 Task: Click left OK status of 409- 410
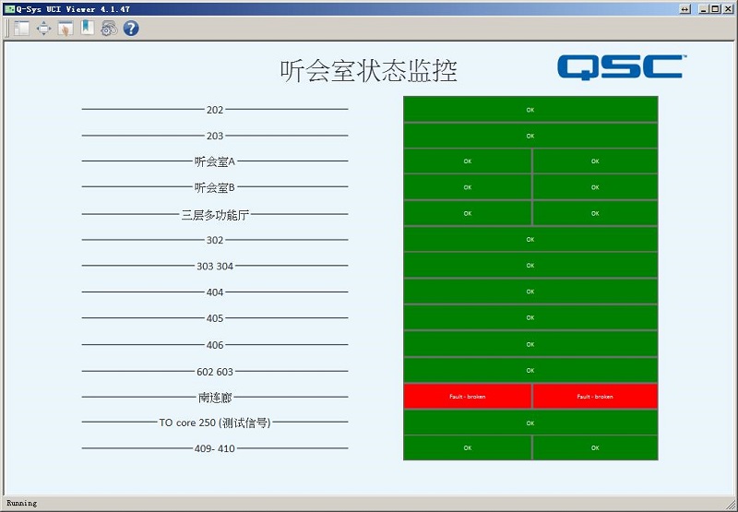tap(468, 448)
